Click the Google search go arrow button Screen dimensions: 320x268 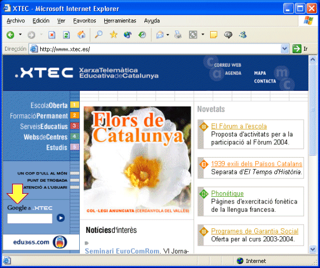61,218
